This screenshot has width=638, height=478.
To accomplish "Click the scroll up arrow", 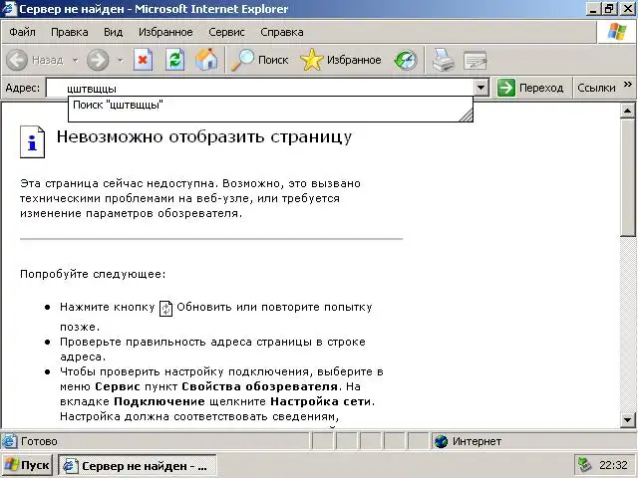I will [x=628, y=111].
